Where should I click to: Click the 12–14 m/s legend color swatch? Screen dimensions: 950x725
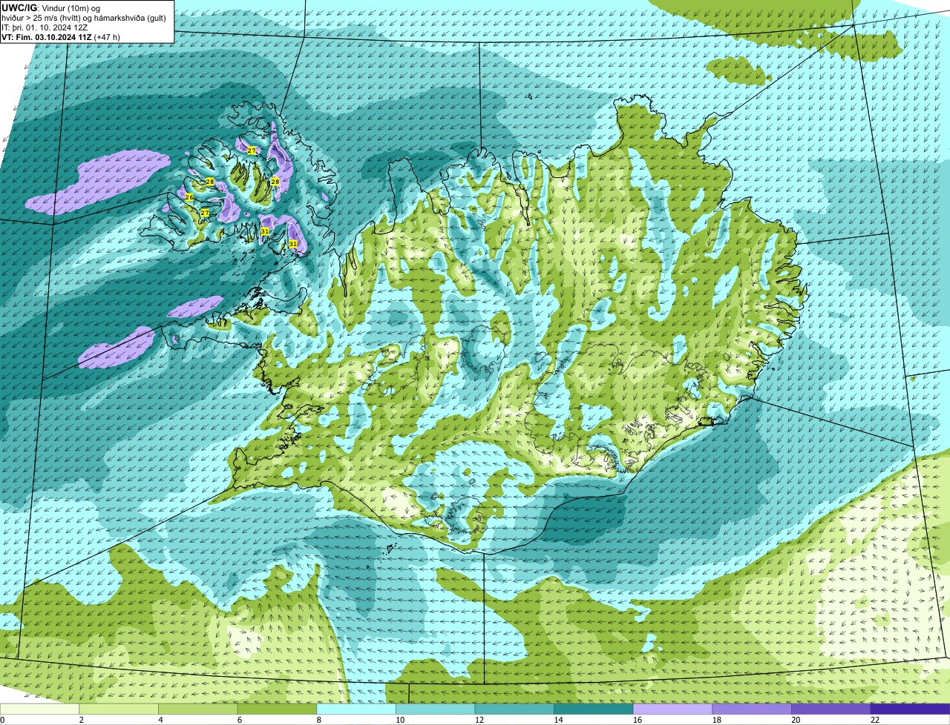tap(514, 709)
